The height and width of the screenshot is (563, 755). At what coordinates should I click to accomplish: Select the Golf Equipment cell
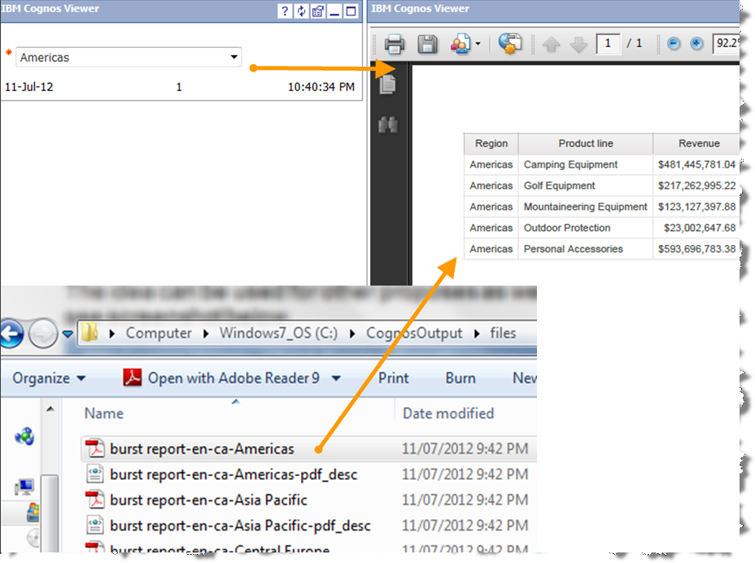click(586, 185)
